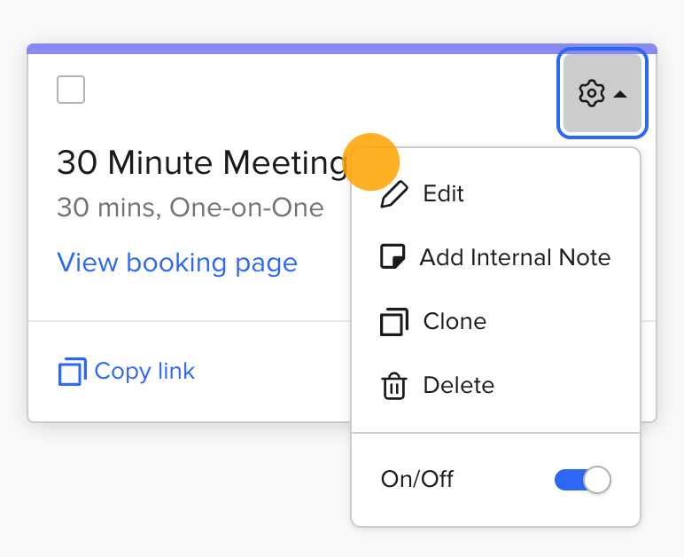This screenshot has width=684, height=557.
Task: Click the 30 Minute Meeting title
Action: pyautogui.click(x=202, y=162)
